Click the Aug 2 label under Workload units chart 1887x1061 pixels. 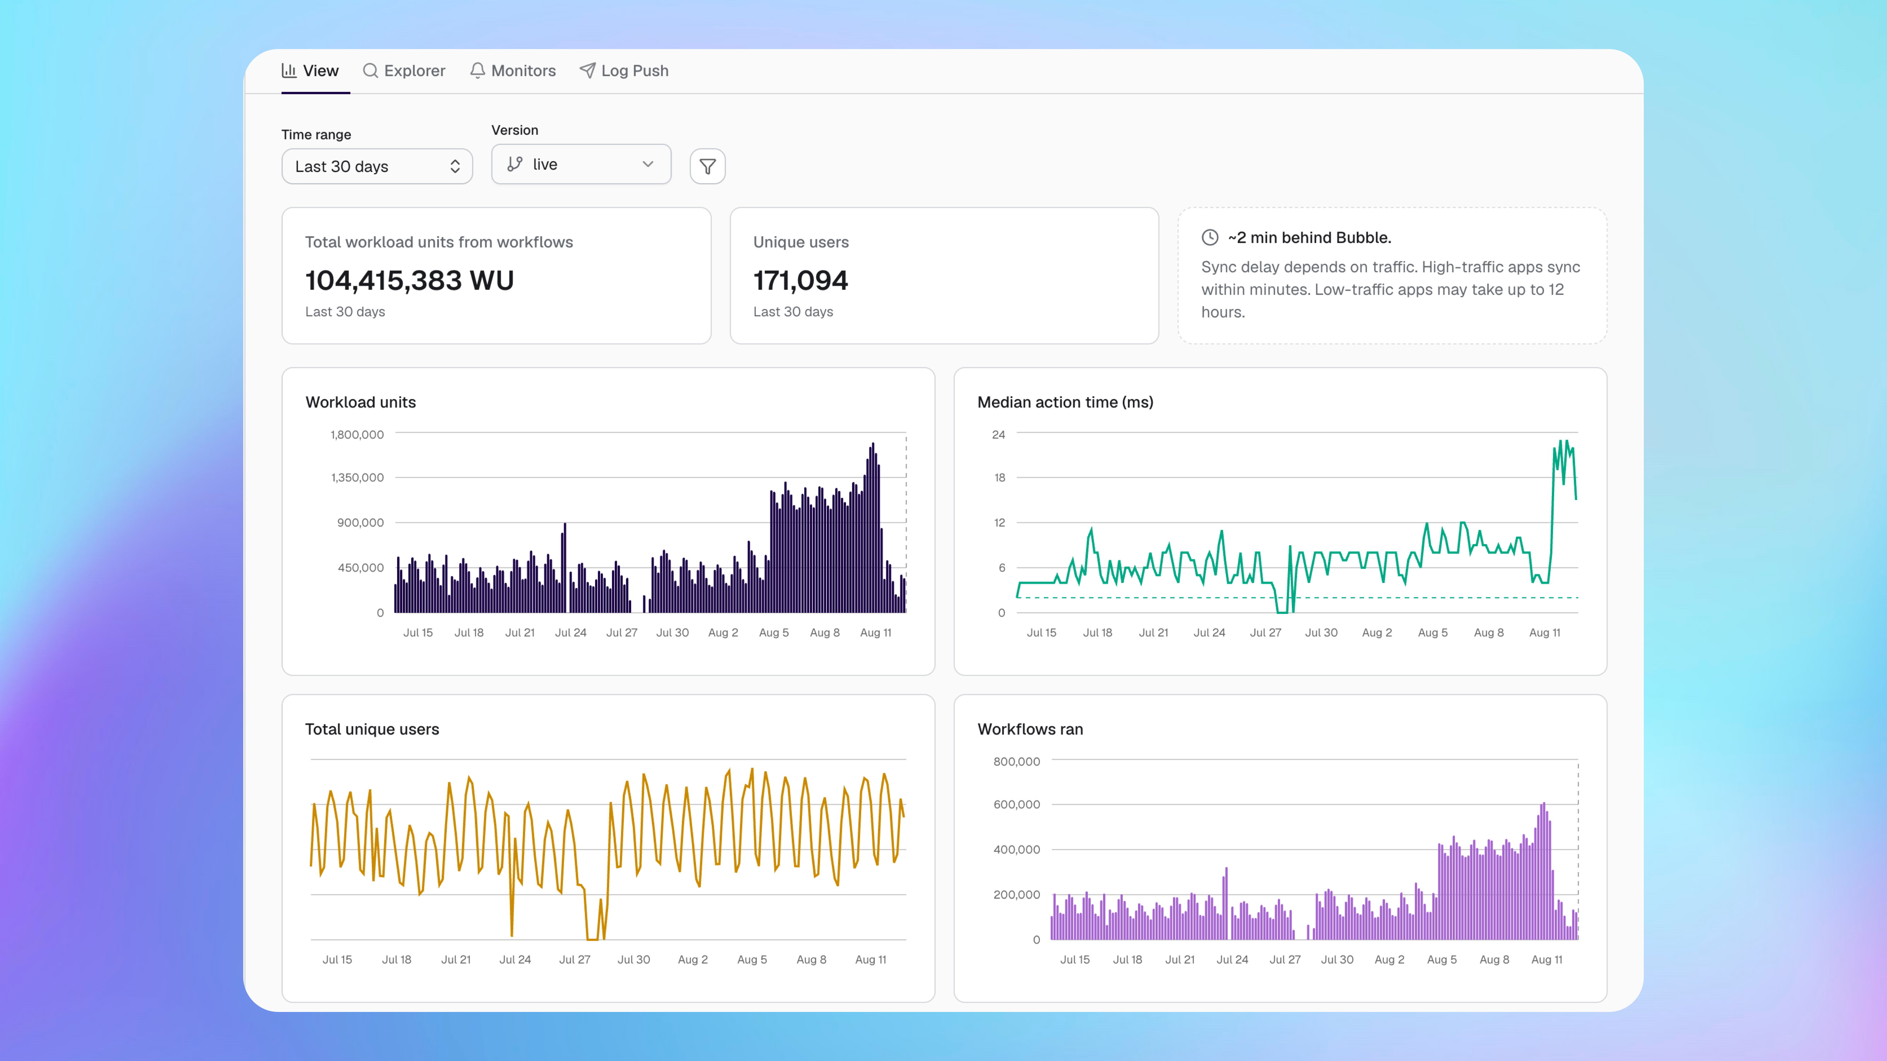pos(723,633)
